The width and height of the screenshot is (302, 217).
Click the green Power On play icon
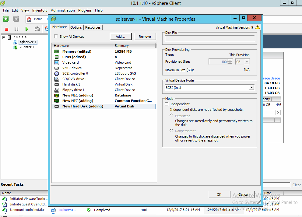[27, 29]
